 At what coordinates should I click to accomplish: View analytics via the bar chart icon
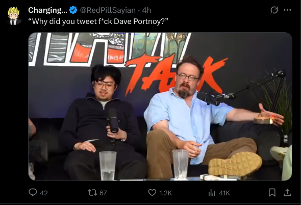(212, 193)
